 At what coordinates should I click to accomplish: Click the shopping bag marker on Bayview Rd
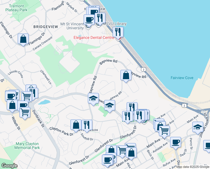(126, 75)
